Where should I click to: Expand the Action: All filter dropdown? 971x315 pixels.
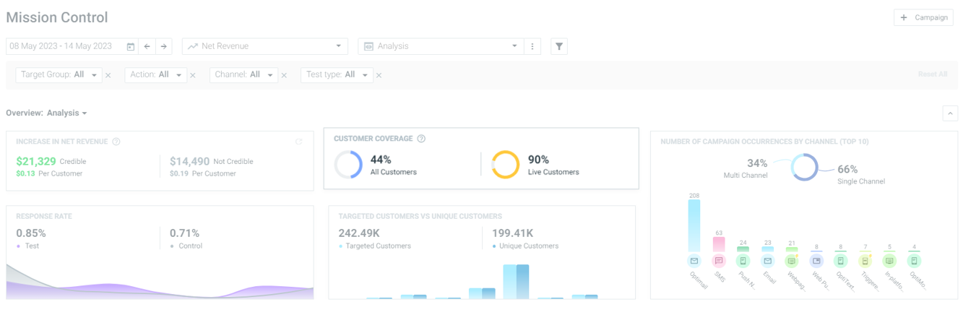point(155,74)
